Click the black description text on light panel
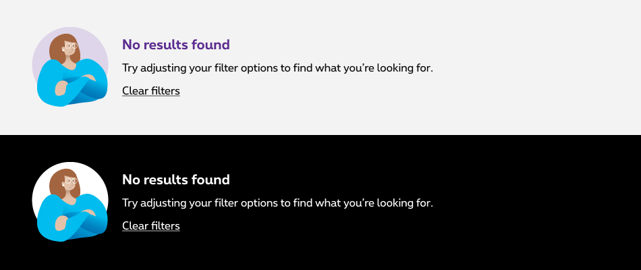This screenshot has height=270, width=641. coord(277,67)
